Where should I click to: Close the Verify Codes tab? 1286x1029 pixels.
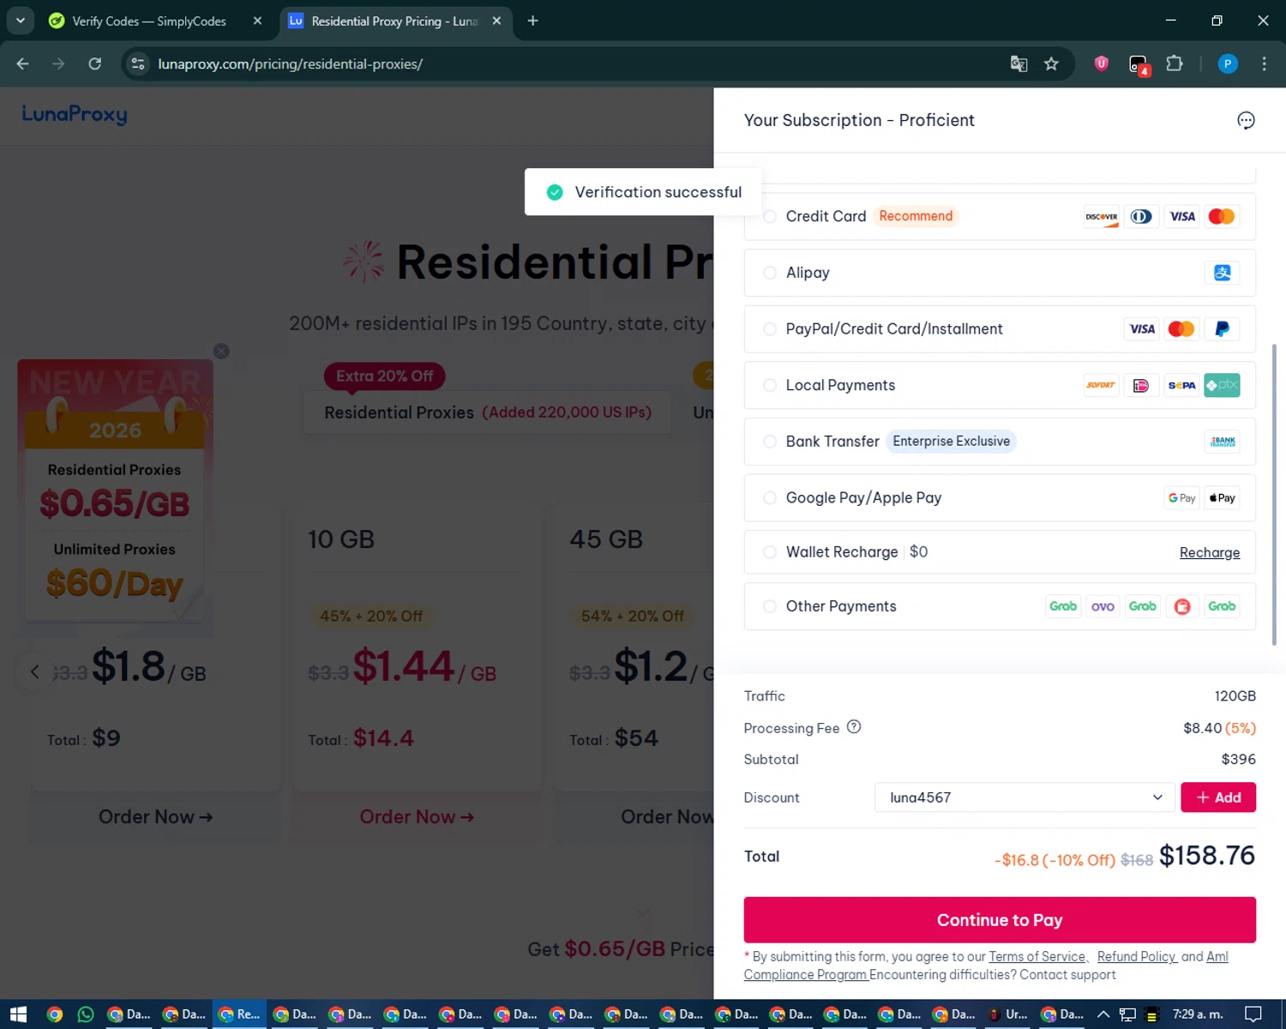pos(257,21)
